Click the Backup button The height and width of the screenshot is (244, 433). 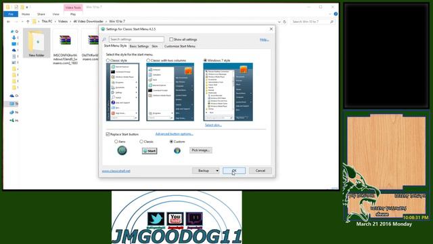(x=204, y=171)
